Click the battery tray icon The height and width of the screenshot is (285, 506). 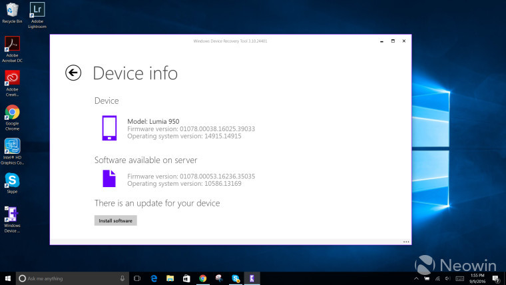(427, 278)
